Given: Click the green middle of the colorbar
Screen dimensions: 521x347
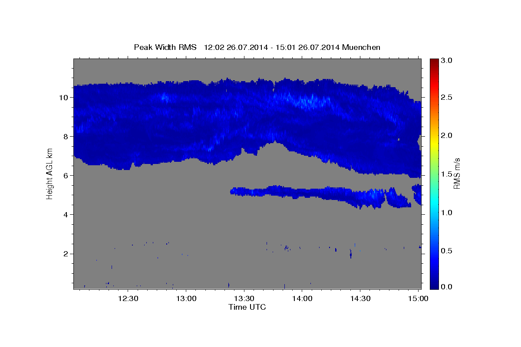Looking at the screenshot, I should pyautogui.click(x=434, y=173).
